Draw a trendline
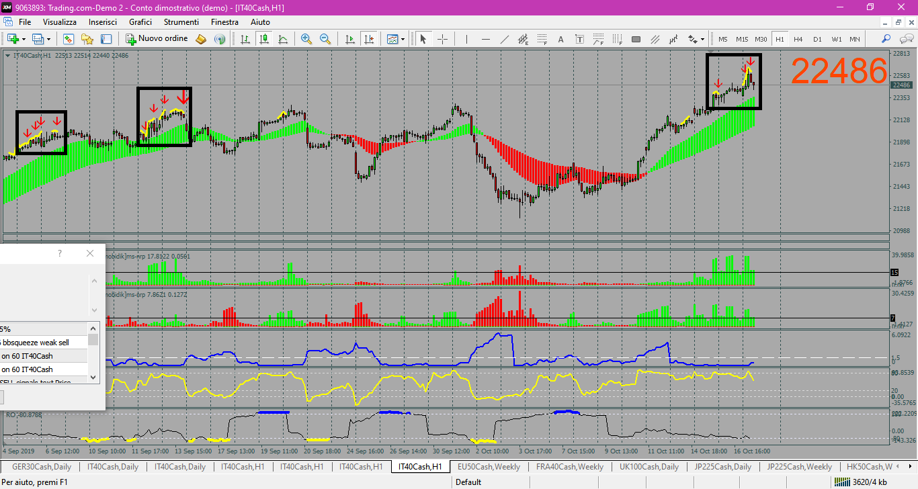This screenshot has width=918, height=489. coord(504,39)
